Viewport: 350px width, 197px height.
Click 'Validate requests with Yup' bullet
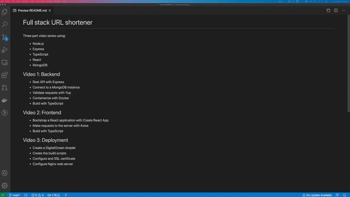click(52, 92)
